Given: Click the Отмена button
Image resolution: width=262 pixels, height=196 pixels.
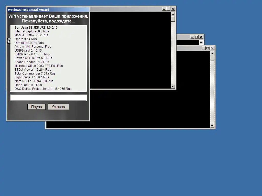Looking at the screenshot, I should (58, 107).
